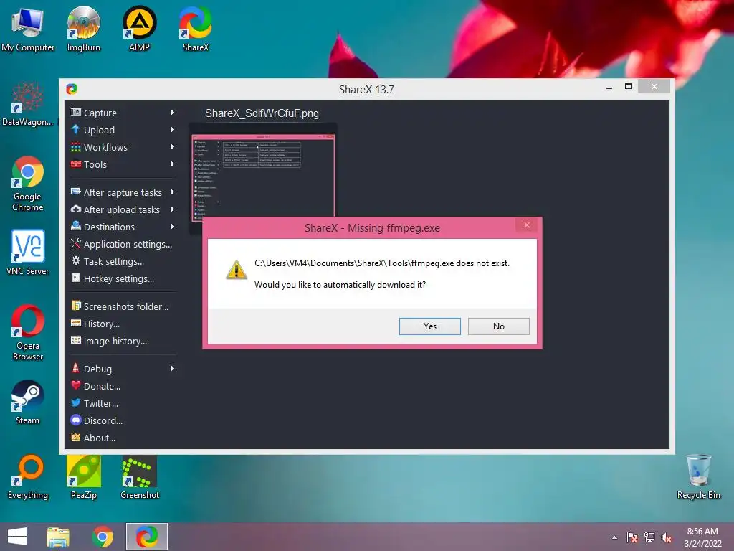Open Screenshots folder...

pyautogui.click(x=123, y=306)
